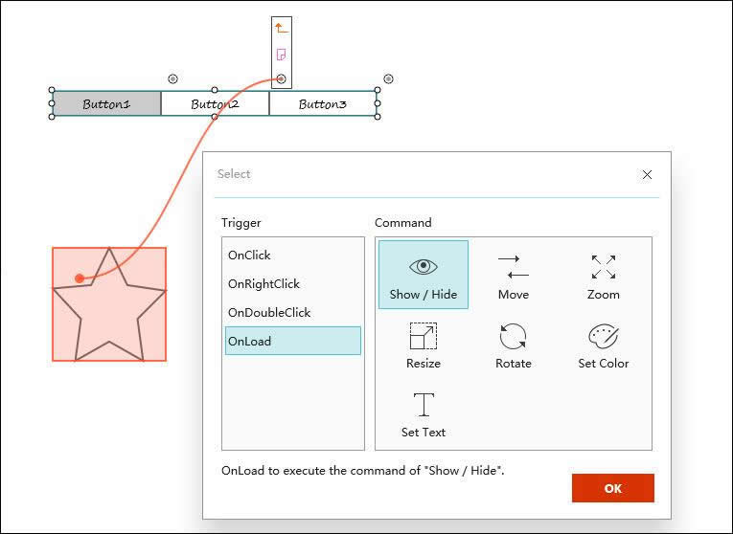Click the orange arrow connector icon
733x534 pixels.
(282, 28)
